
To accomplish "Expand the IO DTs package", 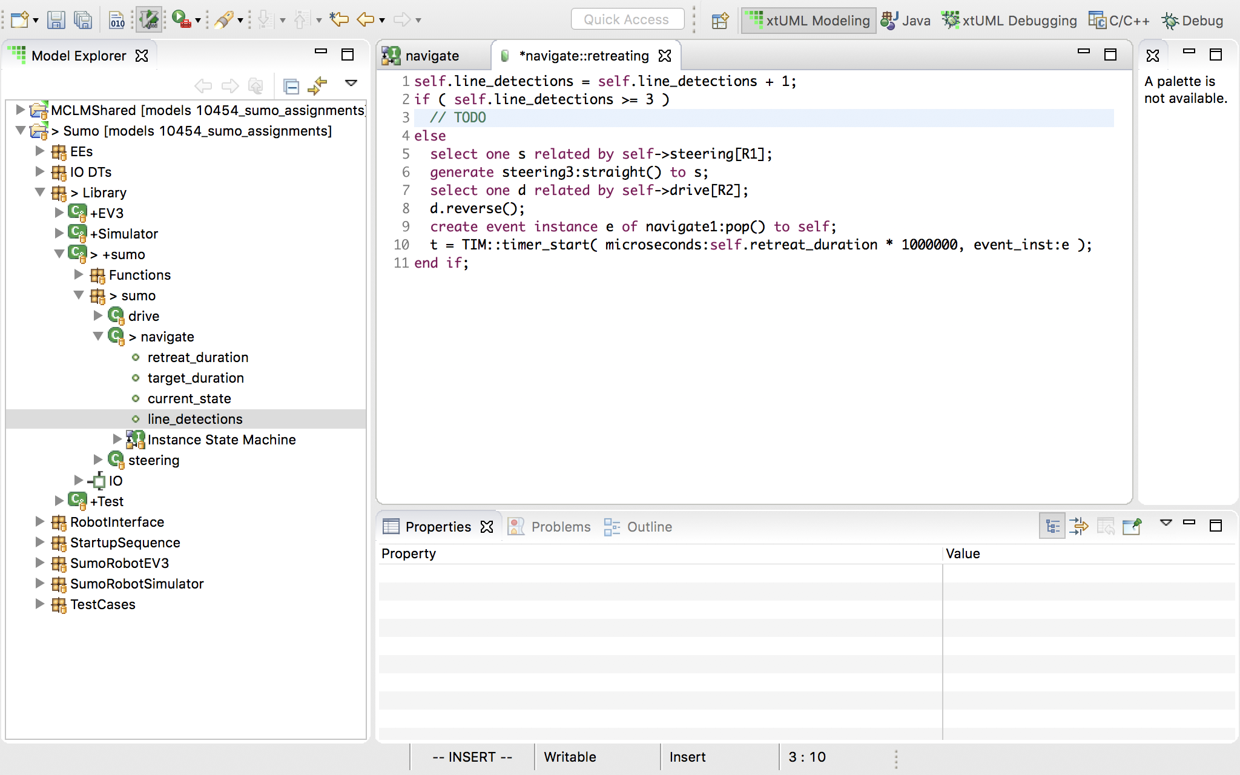I will pos(39,171).
